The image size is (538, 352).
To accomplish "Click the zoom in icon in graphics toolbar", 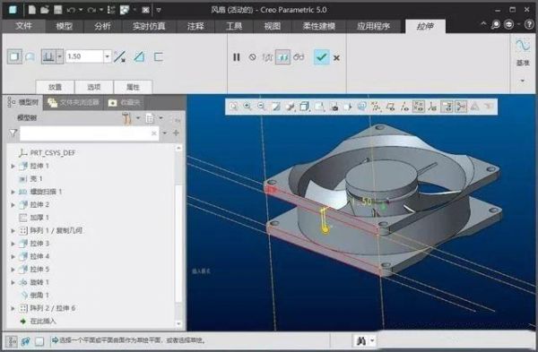I will tap(247, 107).
